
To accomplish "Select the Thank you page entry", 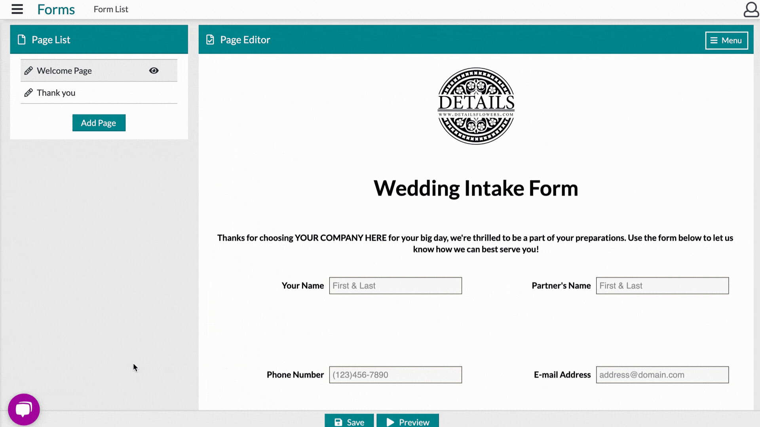I will [99, 93].
